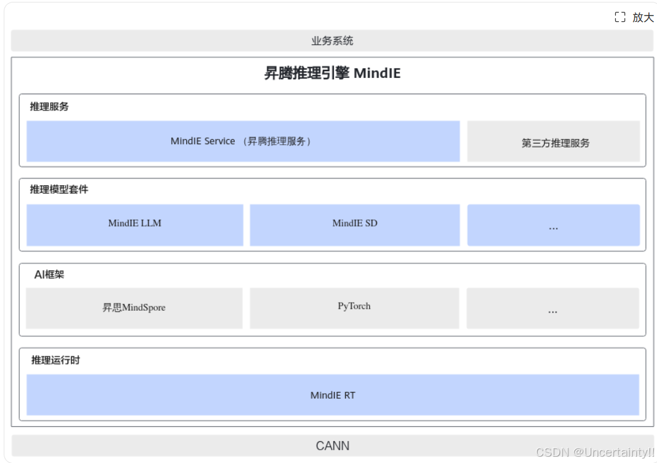This screenshot has width=657, height=463.
Task: Click the enlarge (放大) icon
Action: 620,17
